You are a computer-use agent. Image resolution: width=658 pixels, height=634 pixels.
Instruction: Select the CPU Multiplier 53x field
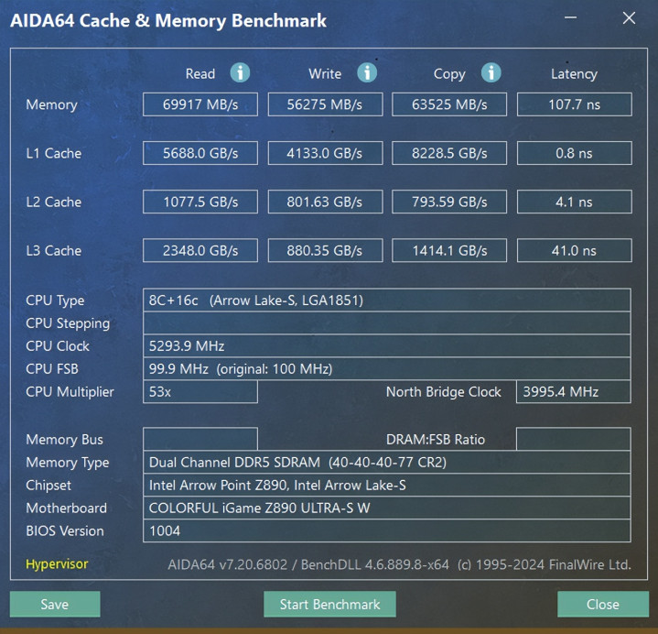coord(200,391)
